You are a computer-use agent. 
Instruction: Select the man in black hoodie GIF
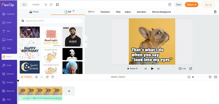[72, 37]
